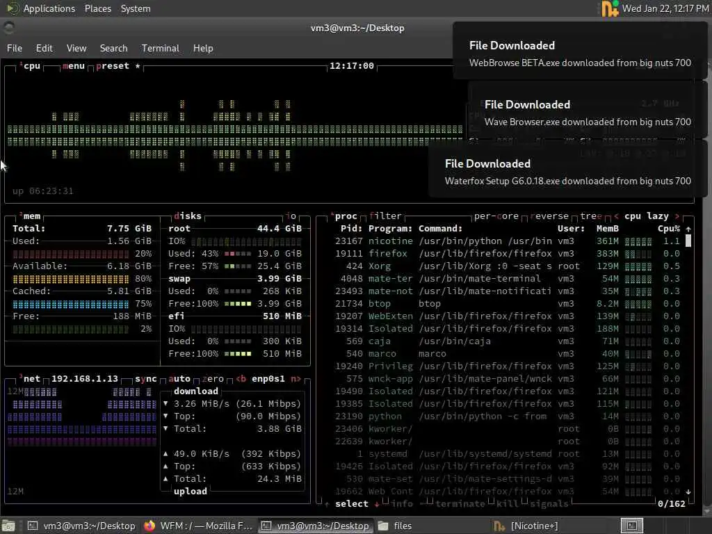Screen dimensions: 712x534
Task: Toggle the btop cpu box label
Action: pos(30,66)
